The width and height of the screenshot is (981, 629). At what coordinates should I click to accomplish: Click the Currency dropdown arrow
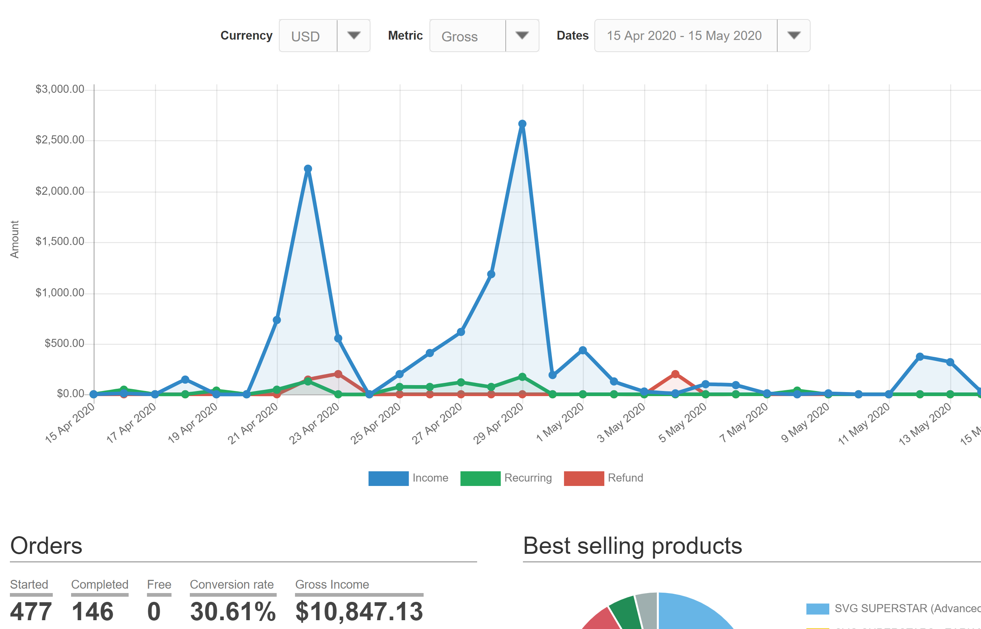pyautogui.click(x=354, y=36)
